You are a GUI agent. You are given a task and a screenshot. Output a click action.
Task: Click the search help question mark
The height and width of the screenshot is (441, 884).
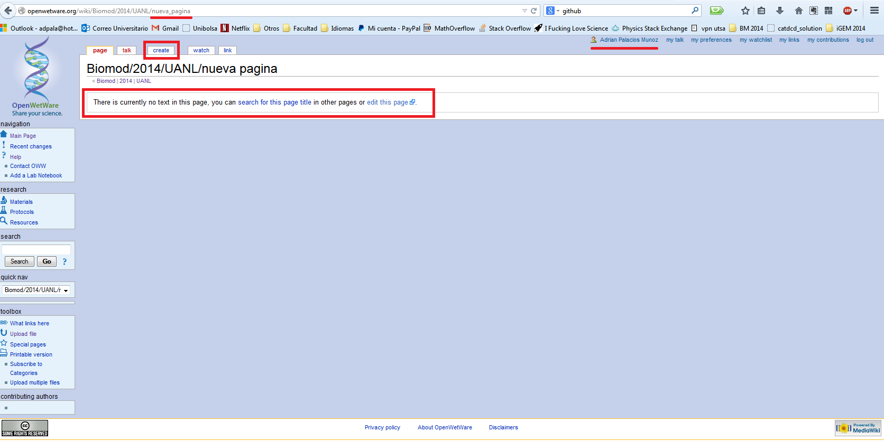(x=65, y=261)
